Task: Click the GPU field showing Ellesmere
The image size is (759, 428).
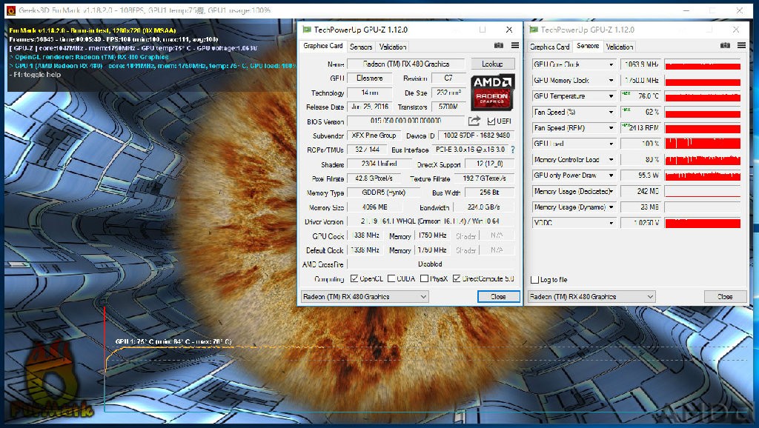Action: (371, 78)
